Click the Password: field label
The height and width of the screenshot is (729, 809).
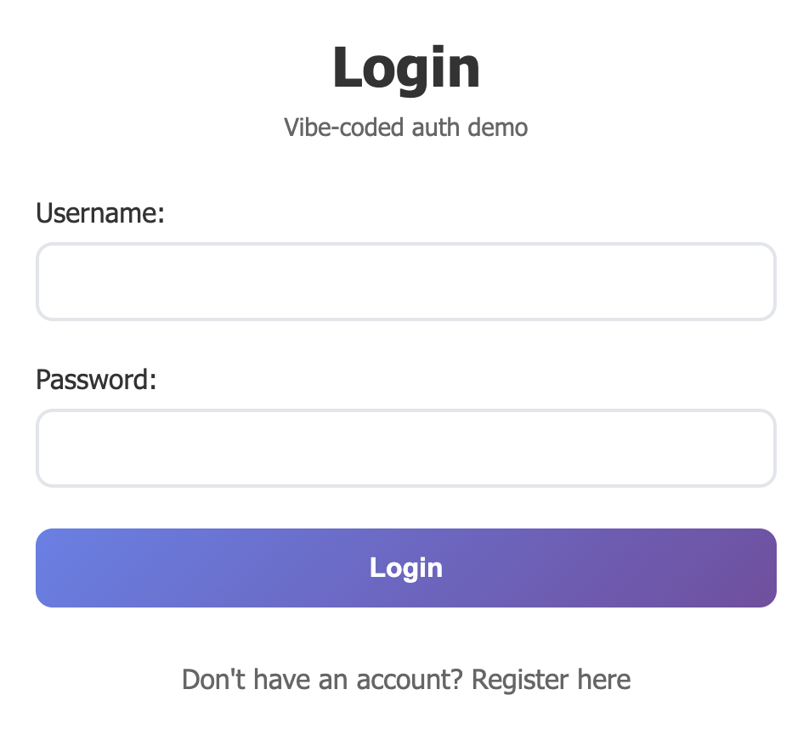click(x=95, y=380)
